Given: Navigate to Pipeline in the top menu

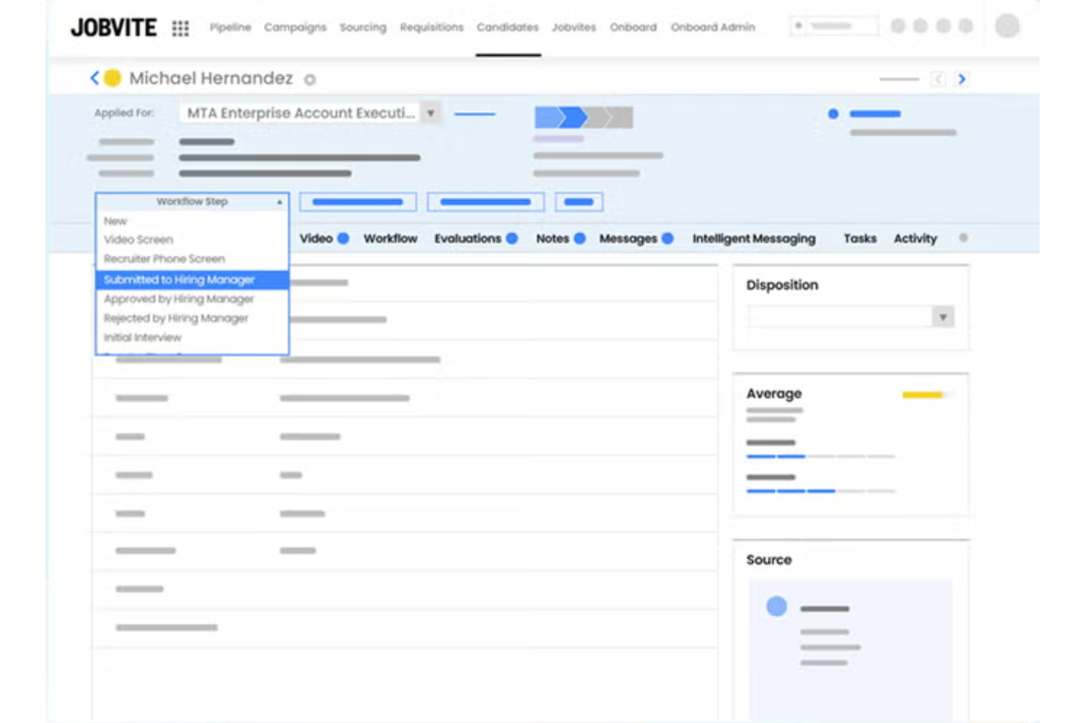Looking at the screenshot, I should click(229, 27).
